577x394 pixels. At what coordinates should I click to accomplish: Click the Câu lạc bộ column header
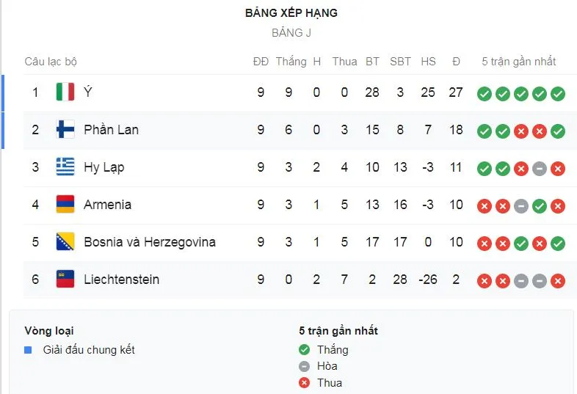tap(51, 62)
